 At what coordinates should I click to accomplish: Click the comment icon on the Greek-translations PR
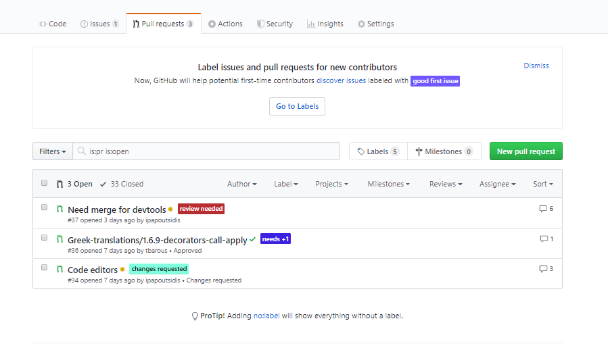(544, 239)
